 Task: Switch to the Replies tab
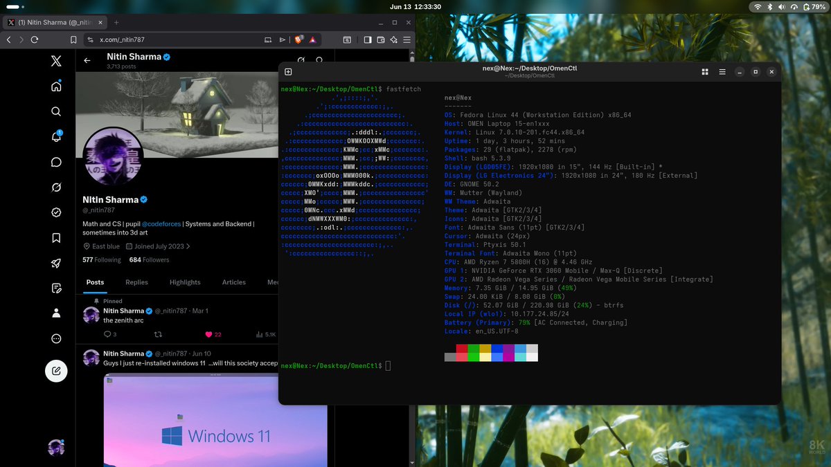pyautogui.click(x=136, y=282)
